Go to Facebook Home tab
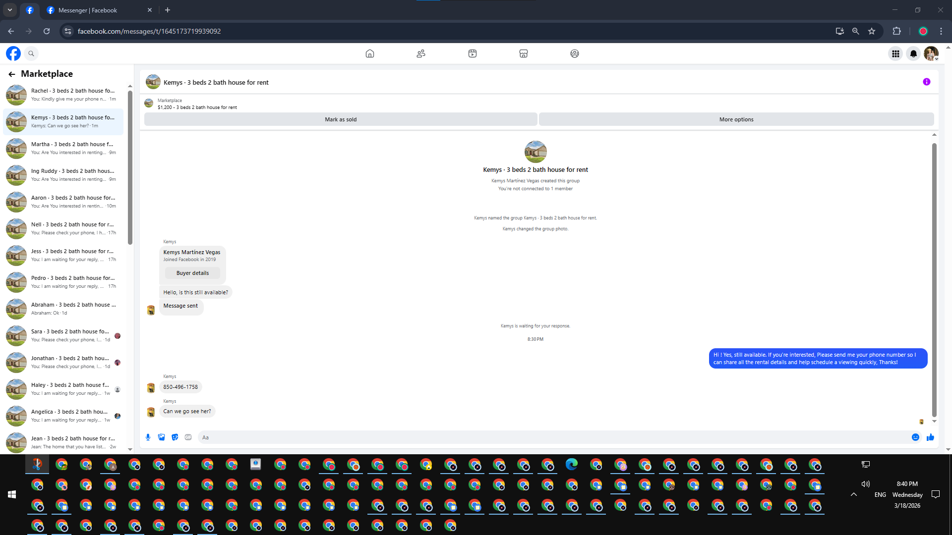The width and height of the screenshot is (952, 535). pos(369,53)
